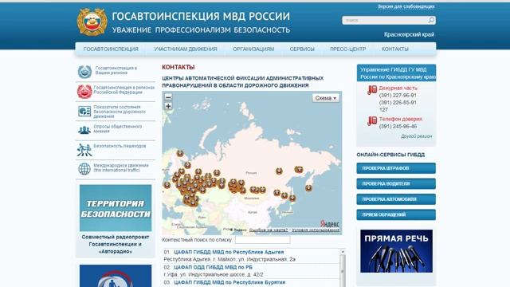Click the Sakhalin map marker at far east

tap(308, 188)
